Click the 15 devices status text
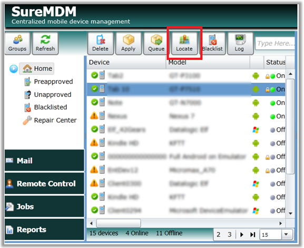The width and height of the screenshot is (304, 248). tap(104, 233)
